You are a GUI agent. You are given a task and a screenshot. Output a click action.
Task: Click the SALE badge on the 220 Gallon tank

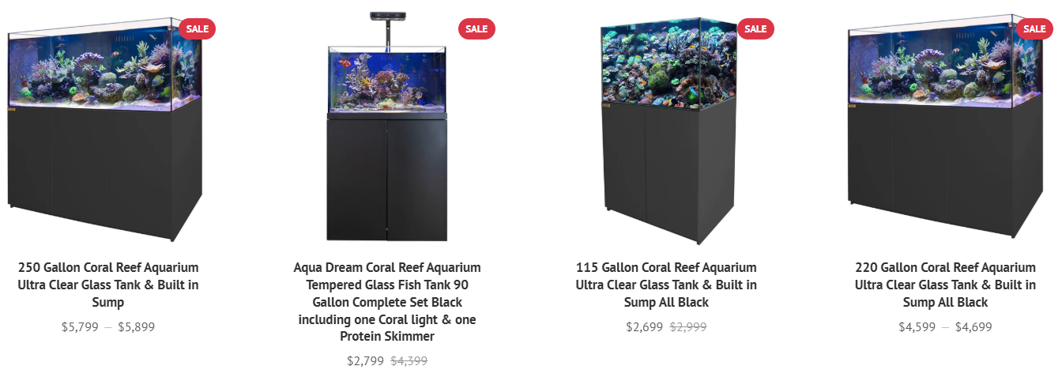[1034, 29]
